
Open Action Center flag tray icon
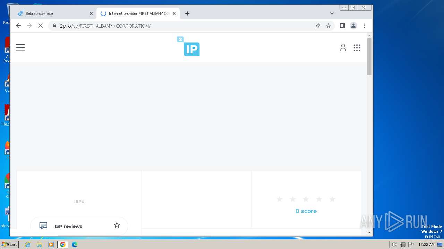(411, 245)
